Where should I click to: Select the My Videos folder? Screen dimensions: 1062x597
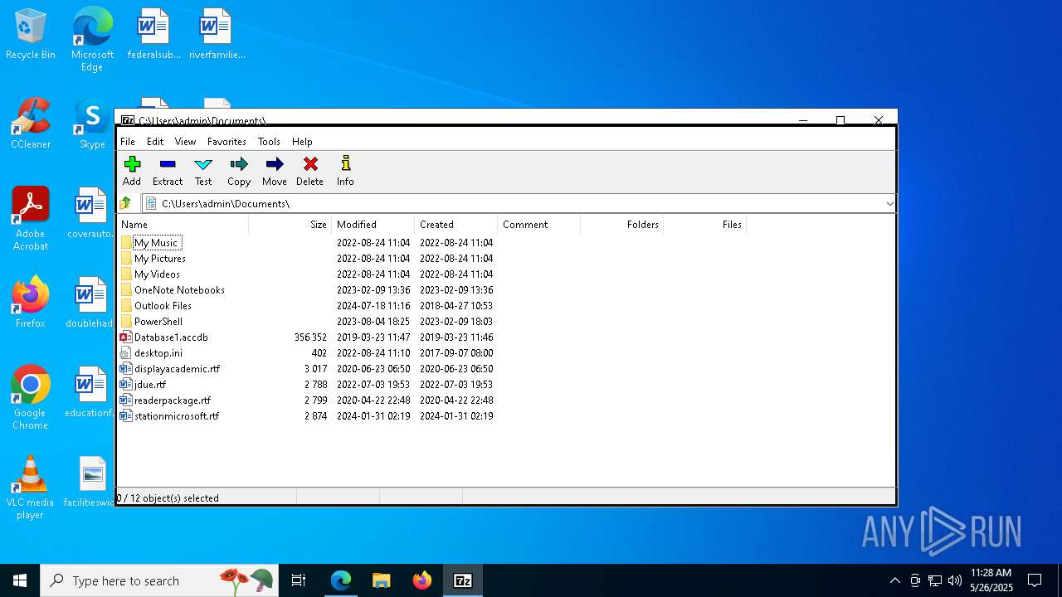(x=157, y=274)
